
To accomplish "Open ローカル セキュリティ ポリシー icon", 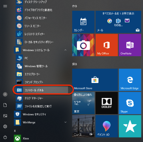I will pos(19,42).
